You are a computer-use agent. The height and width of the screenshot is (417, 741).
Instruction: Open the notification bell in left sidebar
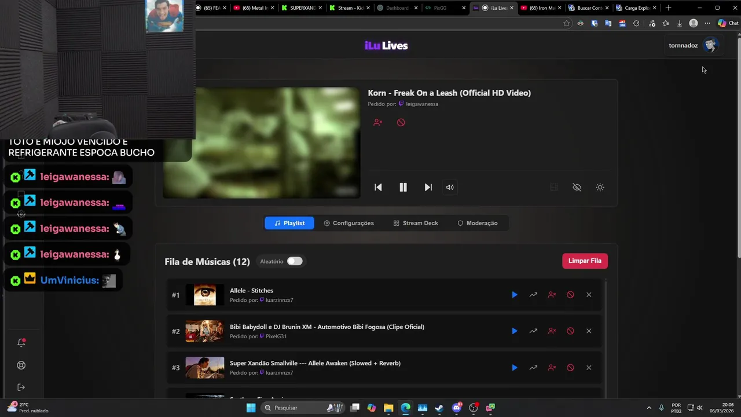[x=21, y=343]
